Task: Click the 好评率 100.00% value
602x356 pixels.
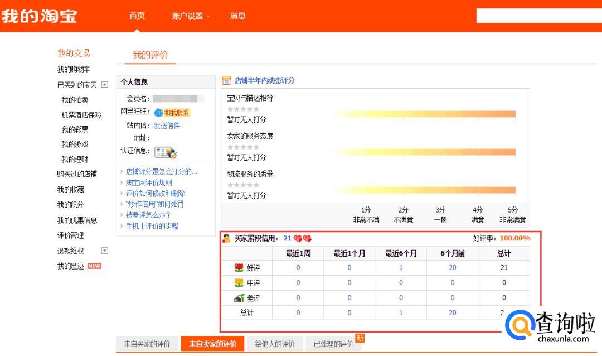Action: coord(515,238)
